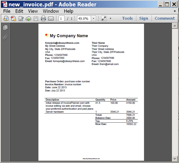179x163 pixels.
Task: Open the zoom level dropdown arrow
Action: pyautogui.click(x=93, y=19)
